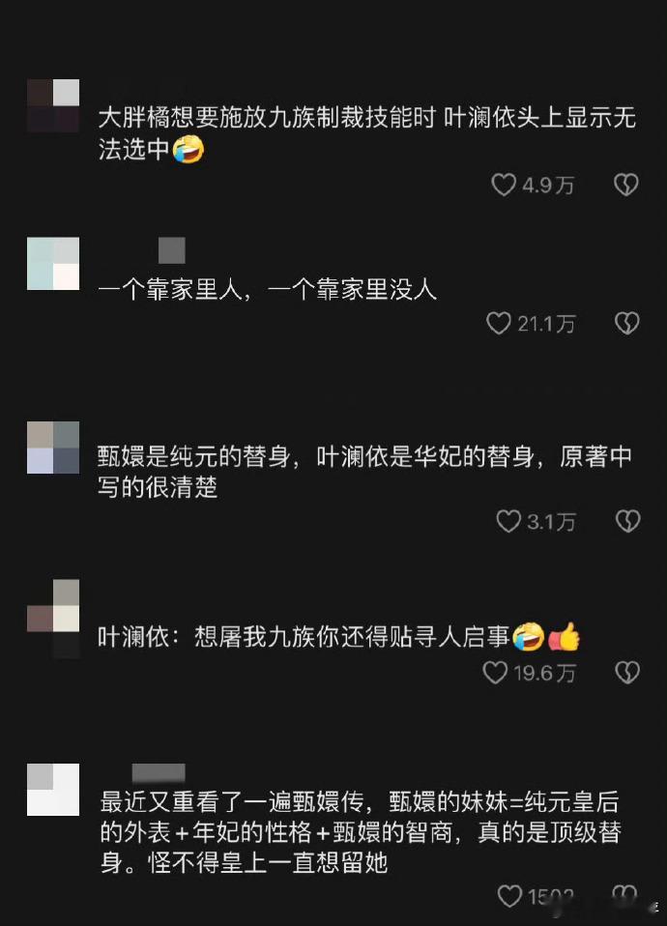This screenshot has height=926, width=667.
Task: Like the comment with 21.1万 likes
Action: [498, 323]
